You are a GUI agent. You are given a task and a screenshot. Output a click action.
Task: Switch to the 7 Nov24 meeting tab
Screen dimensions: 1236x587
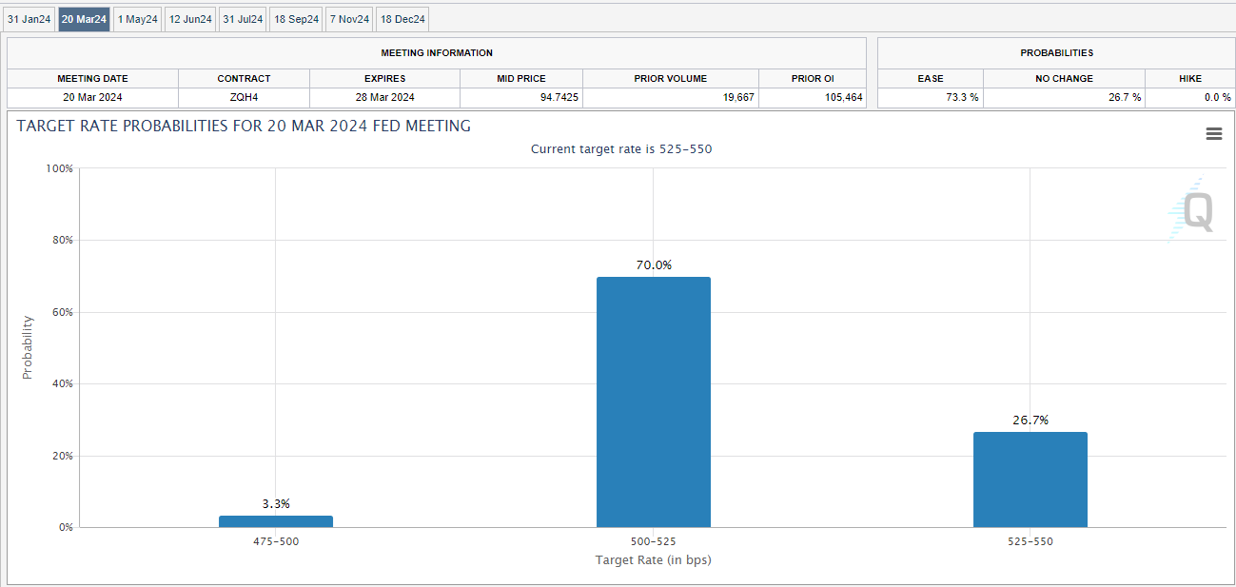click(349, 19)
